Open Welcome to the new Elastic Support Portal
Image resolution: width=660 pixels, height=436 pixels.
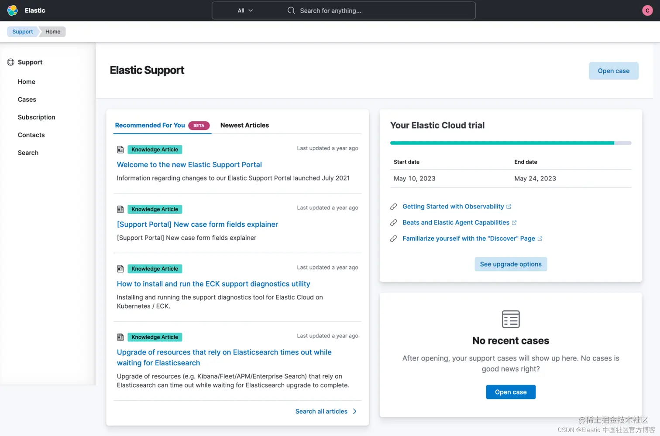click(x=189, y=165)
